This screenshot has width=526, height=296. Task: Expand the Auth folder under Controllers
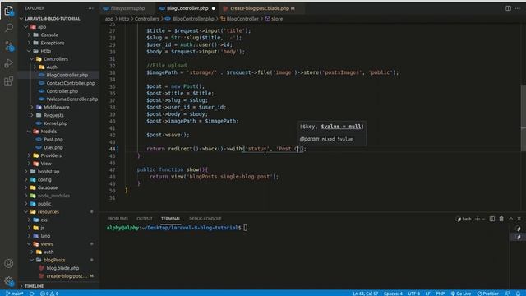click(x=52, y=67)
